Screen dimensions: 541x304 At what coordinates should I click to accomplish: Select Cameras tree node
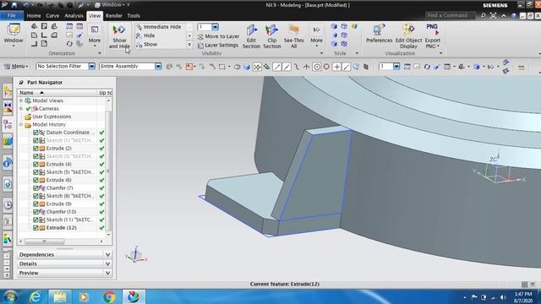[48, 109]
